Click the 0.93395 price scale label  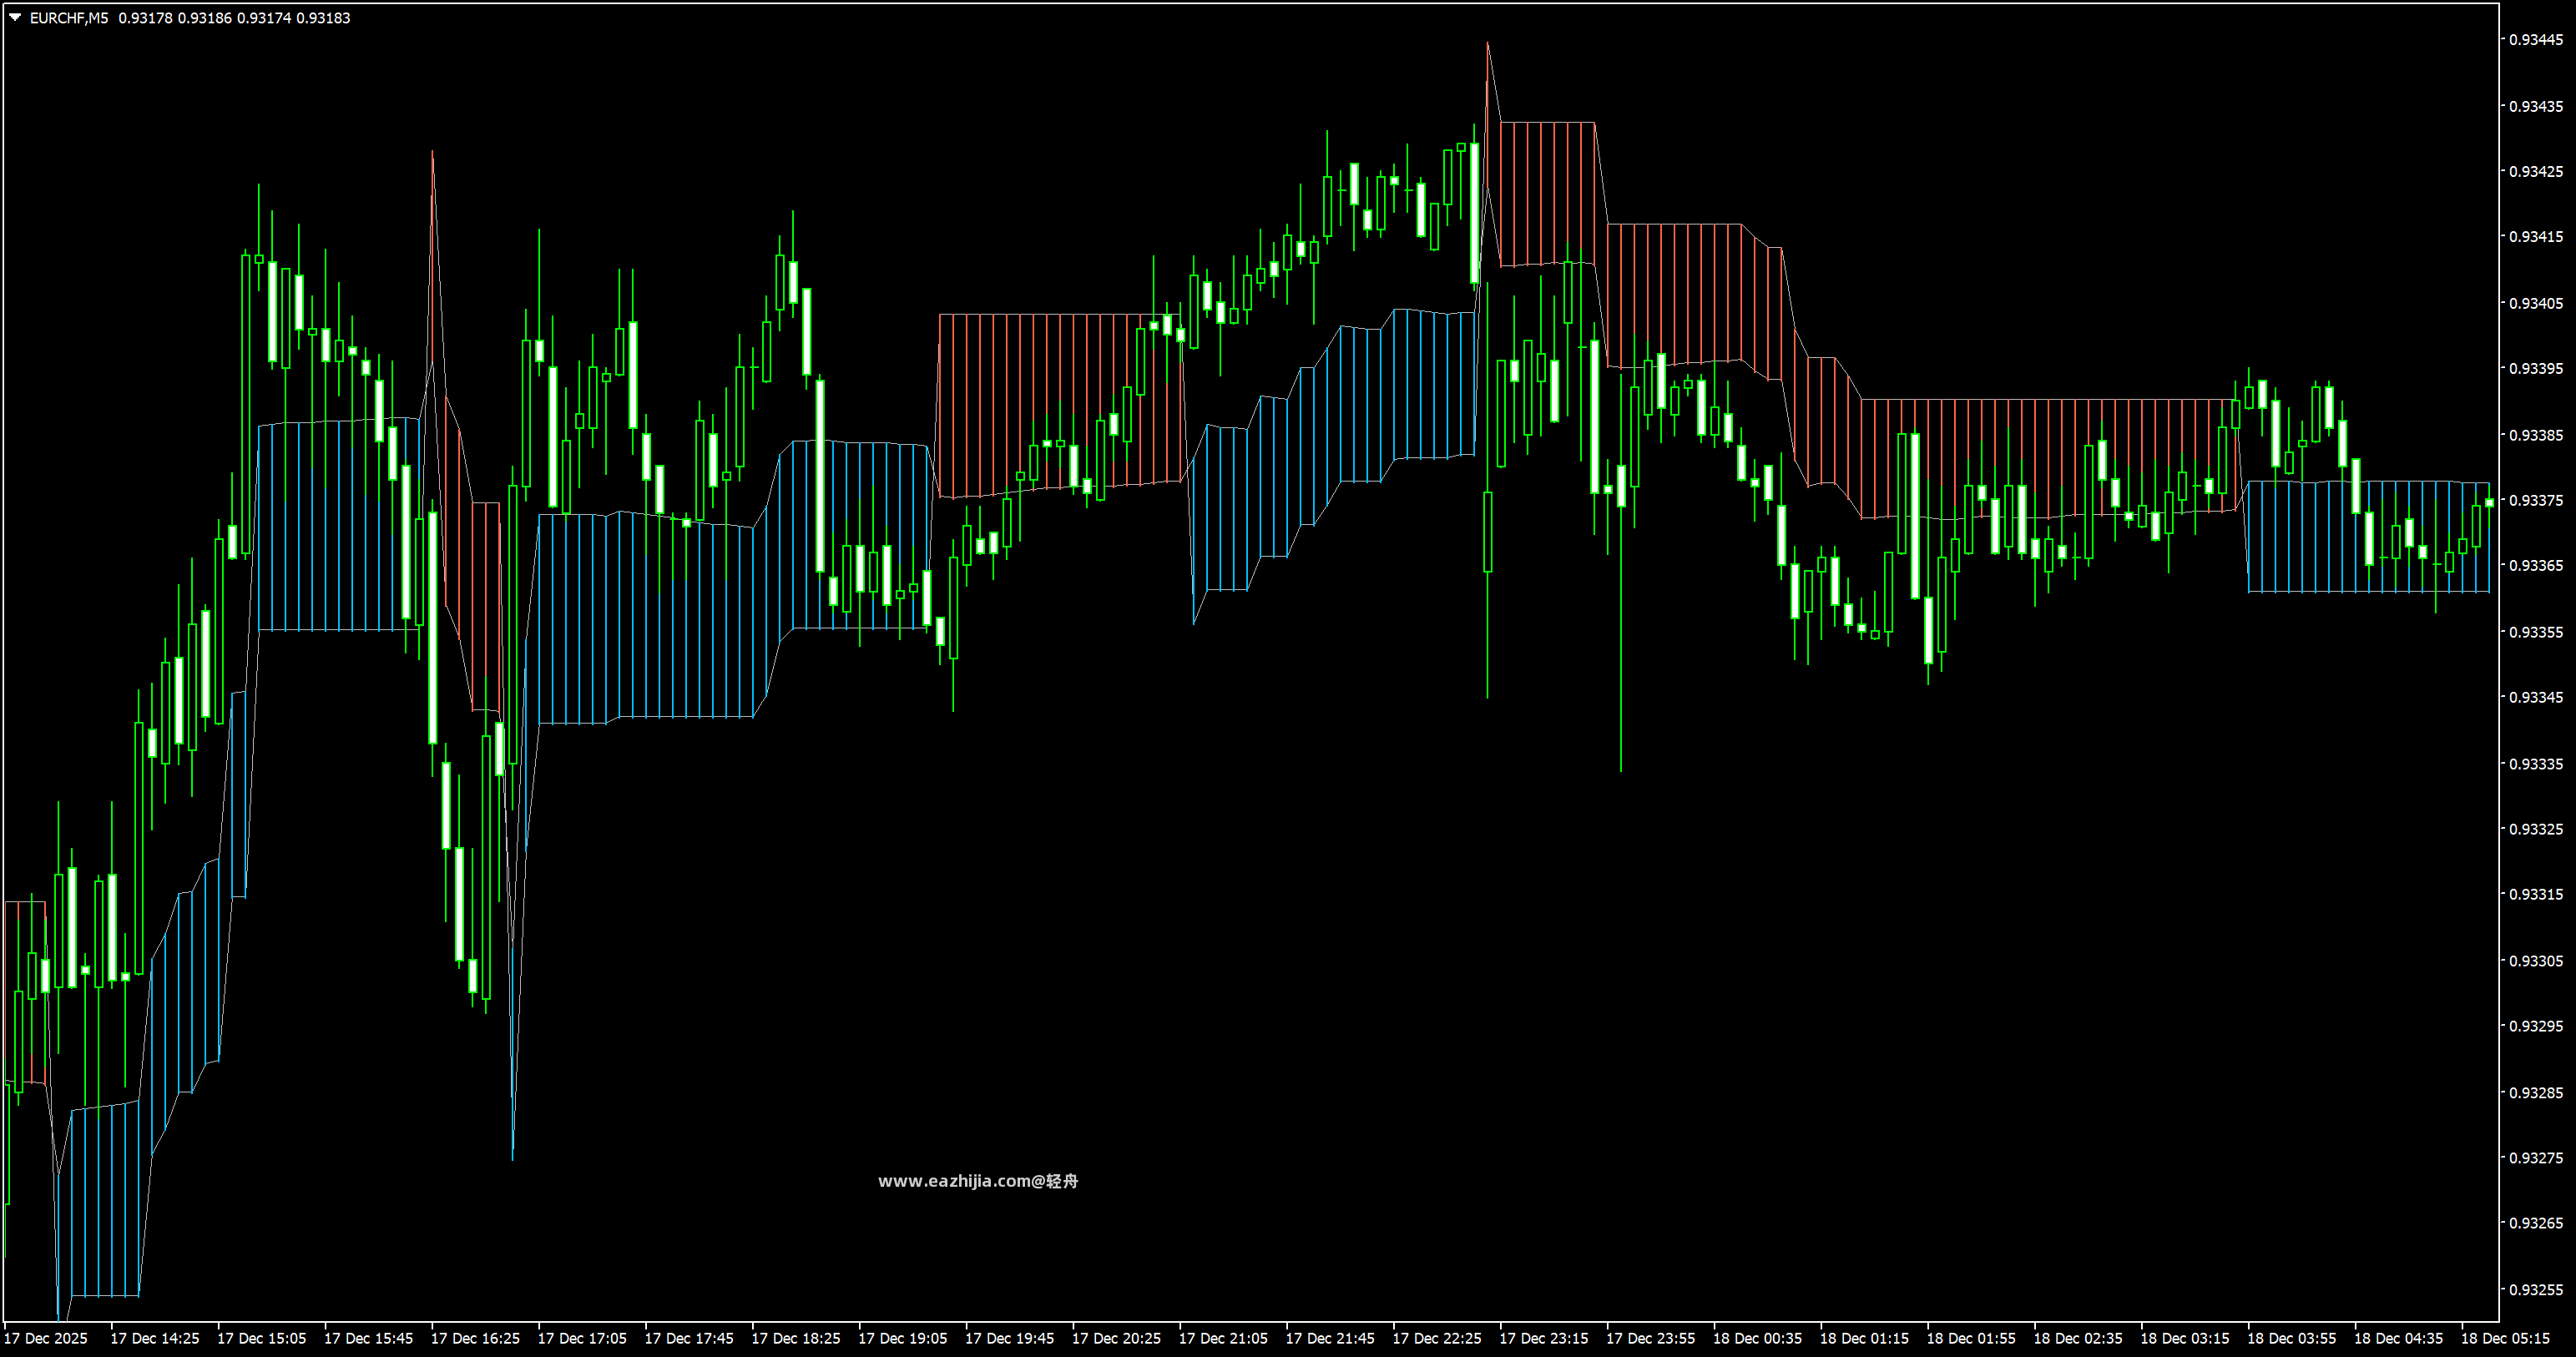point(2536,368)
